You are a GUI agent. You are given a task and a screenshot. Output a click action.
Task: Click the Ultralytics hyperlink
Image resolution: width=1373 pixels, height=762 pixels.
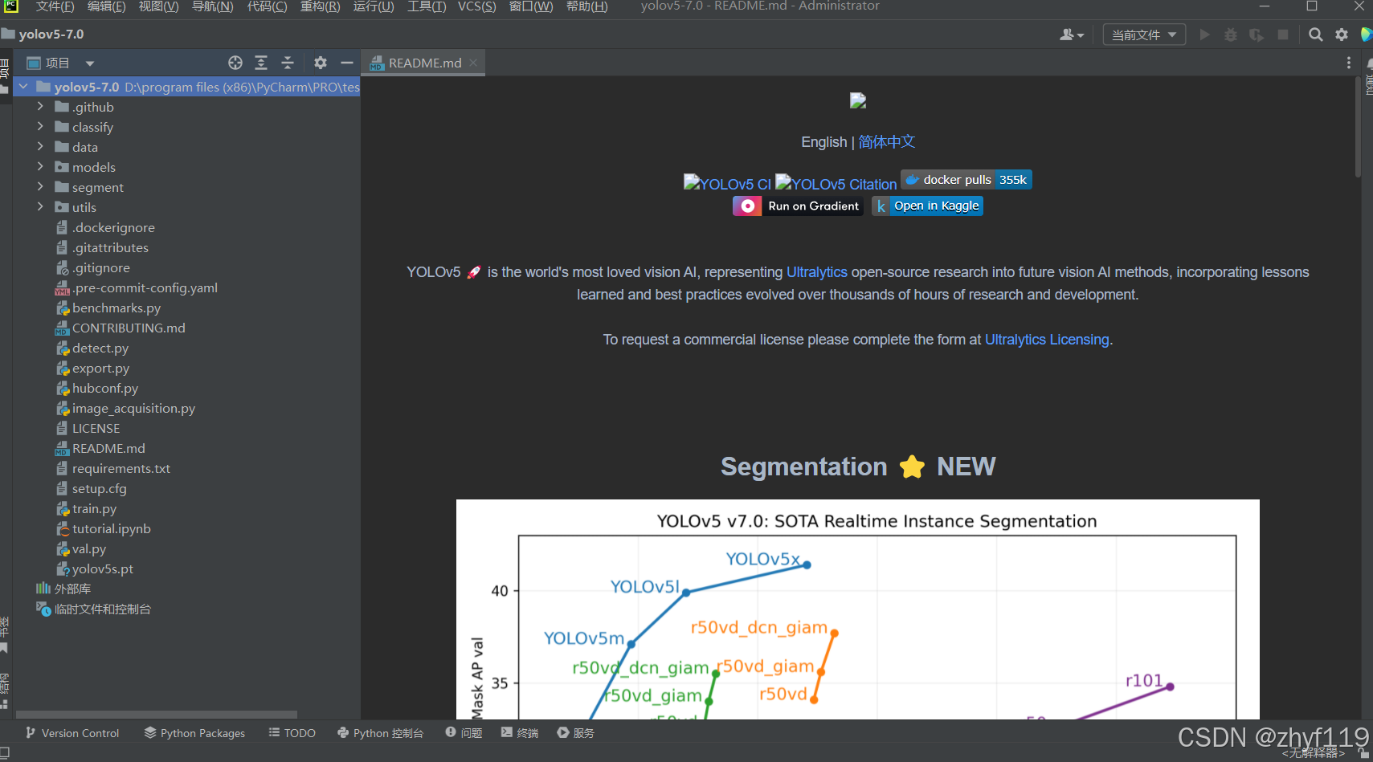816,272
